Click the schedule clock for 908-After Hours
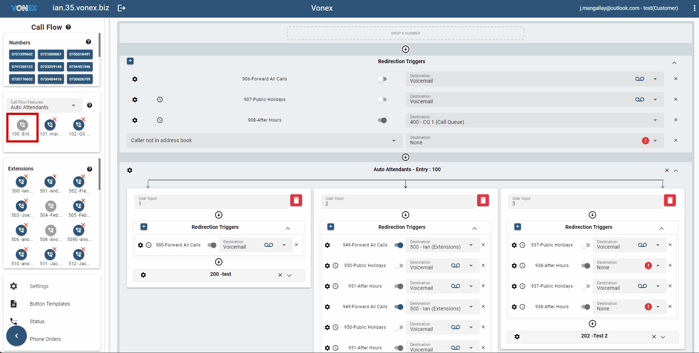The height and width of the screenshot is (353, 699). pos(160,120)
